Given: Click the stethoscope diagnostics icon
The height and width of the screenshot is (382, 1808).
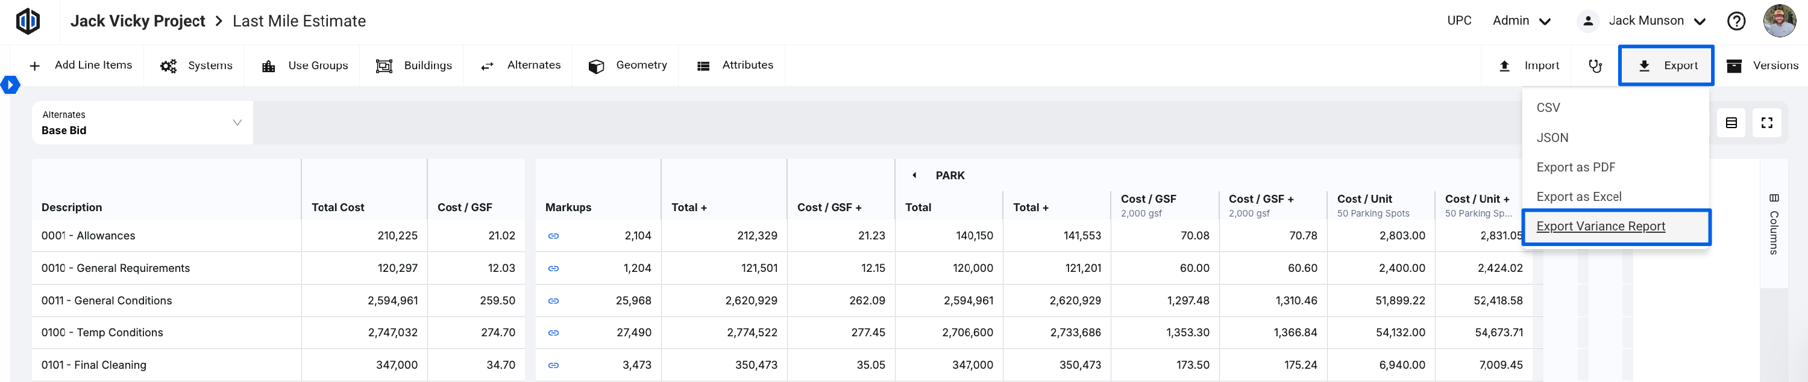Looking at the screenshot, I should tap(1595, 66).
